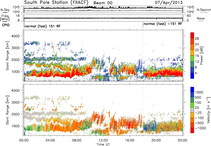Click the red top of the power colorbar

[192, 35]
